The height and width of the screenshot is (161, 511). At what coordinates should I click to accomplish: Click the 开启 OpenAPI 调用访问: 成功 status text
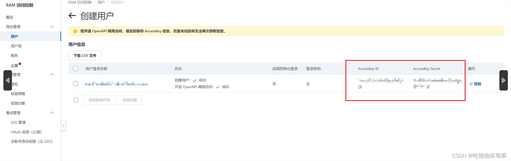(x=202, y=87)
